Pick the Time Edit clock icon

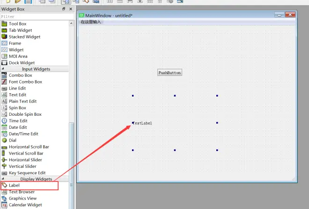[4, 121]
